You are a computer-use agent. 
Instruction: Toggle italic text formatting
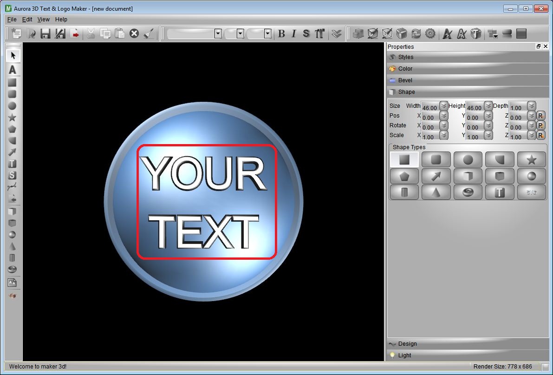pos(294,33)
